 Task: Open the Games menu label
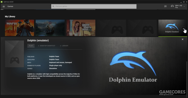pos(10,6)
